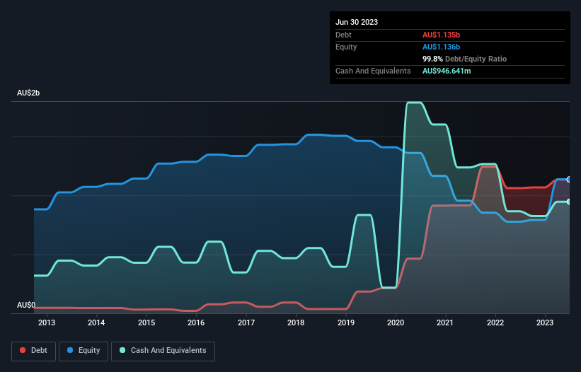Select the 2015 tick on the timeline
This screenshot has height=372, width=581.
[x=146, y=323]
